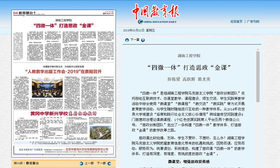Go to next article via 下一篇 text
The image size is (280, 168).
click(x=135, y=40)
